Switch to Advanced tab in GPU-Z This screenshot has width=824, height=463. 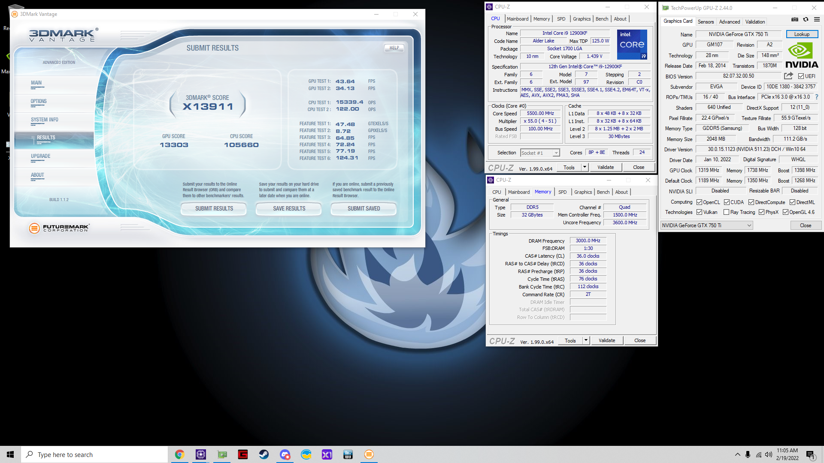tap(729, 21)
